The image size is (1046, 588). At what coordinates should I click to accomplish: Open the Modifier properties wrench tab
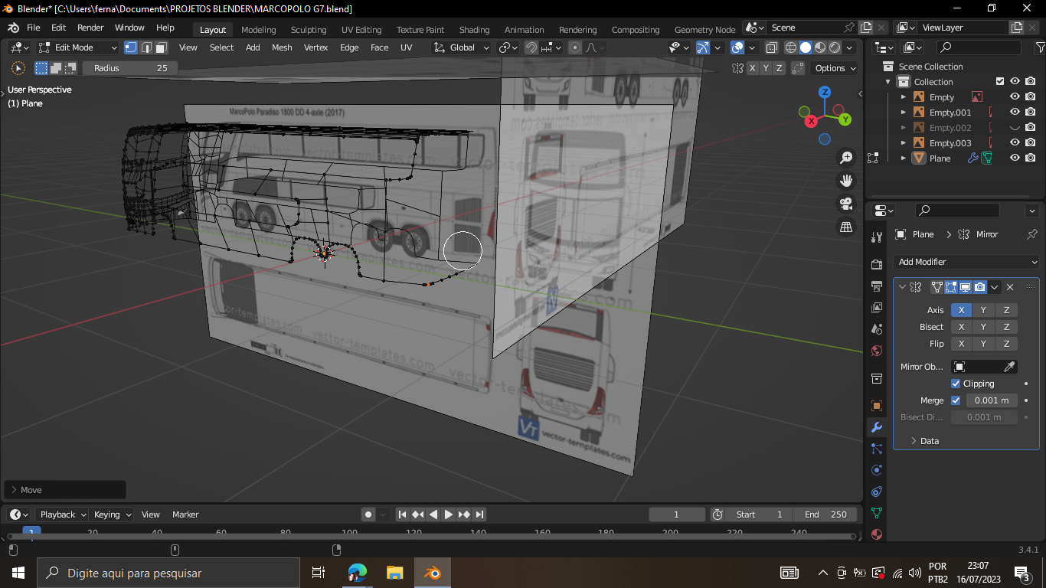click(x=877, y=427)
